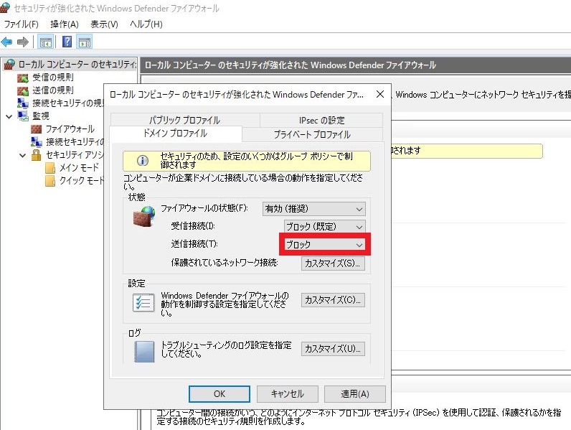Toggle the console tree pane toolbar icon

pos(46,42)
